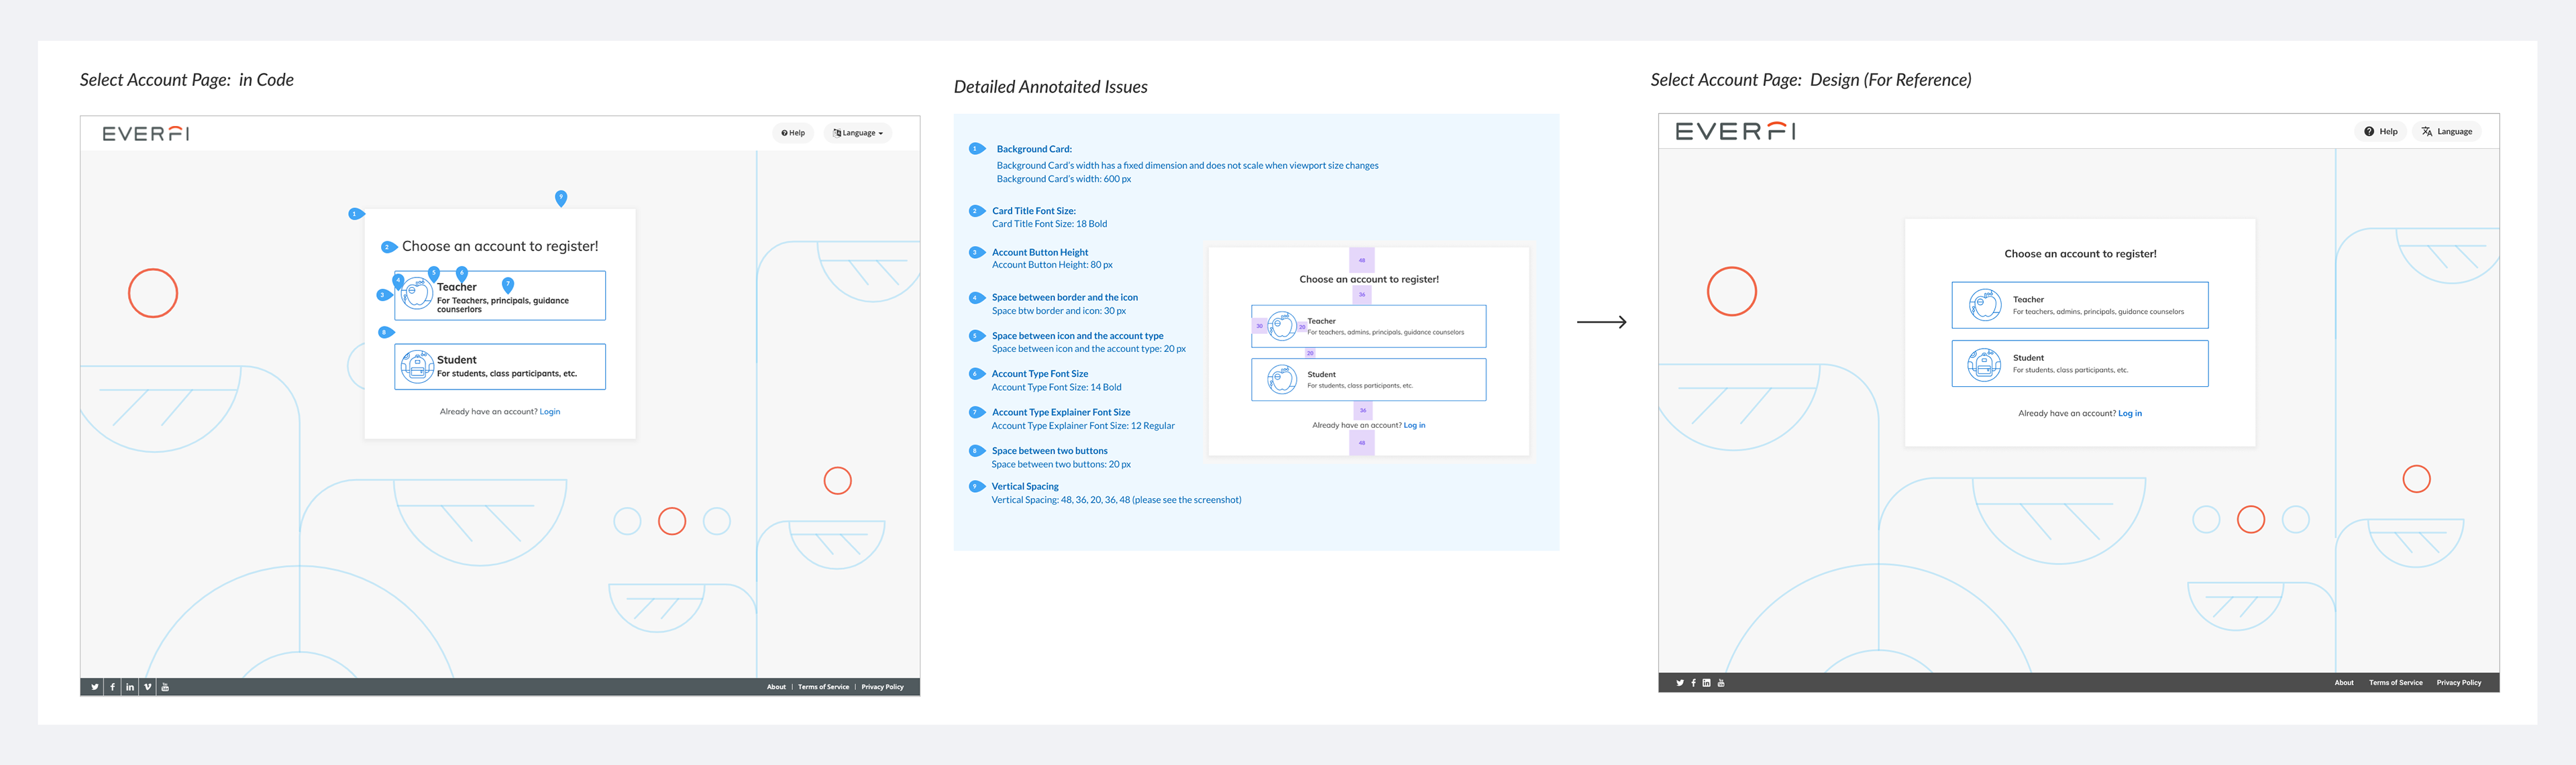The height and width of the screenshot is (765, 2576).
Task: Click the Login link in left code mockup
Action: pos(550,412)
